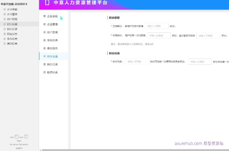The width and height of the screenshot is (229, 151).
Task: Click the platform logo icon in header
Action: 47,3
